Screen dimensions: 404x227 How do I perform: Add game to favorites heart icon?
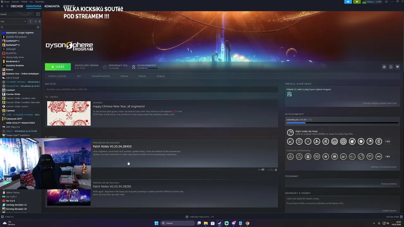(x=397, y=67)
